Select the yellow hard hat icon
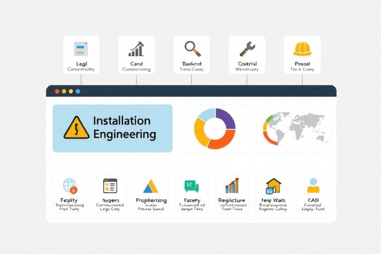 [302, 48]
